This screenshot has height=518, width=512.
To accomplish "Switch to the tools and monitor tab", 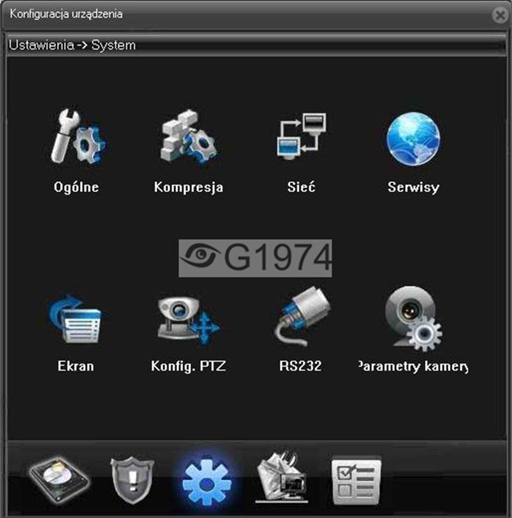I will pyautogui.click(x=282, y=478).
